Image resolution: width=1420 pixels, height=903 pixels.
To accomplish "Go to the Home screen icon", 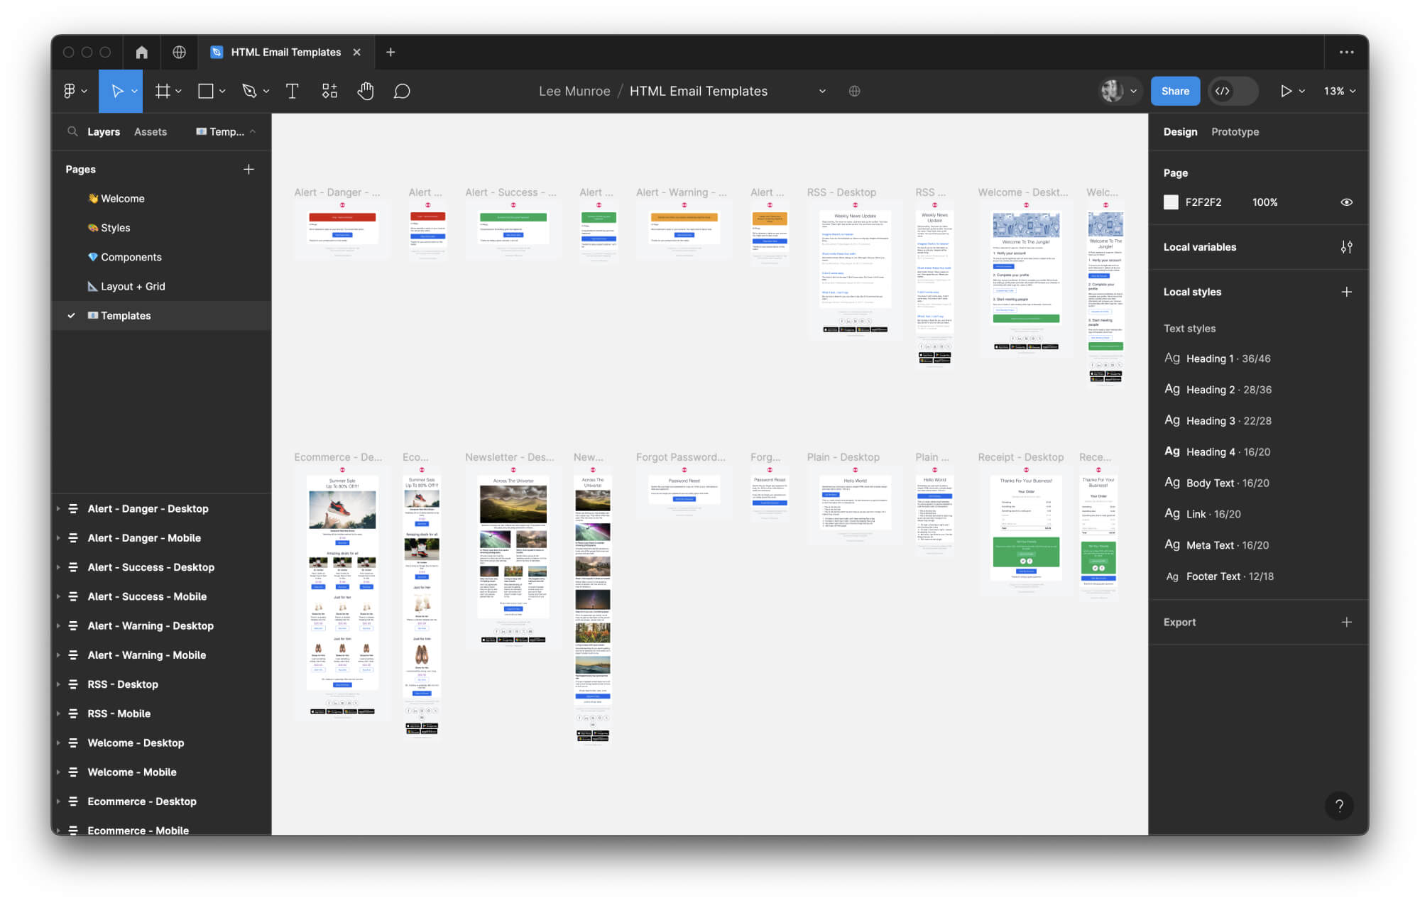I will pyautogui.click(x=141, y=52).
